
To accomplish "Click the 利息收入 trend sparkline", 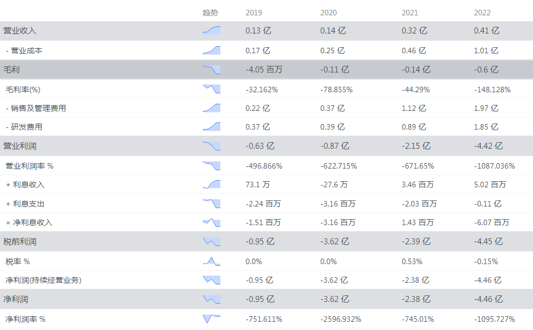I will 212,184.
